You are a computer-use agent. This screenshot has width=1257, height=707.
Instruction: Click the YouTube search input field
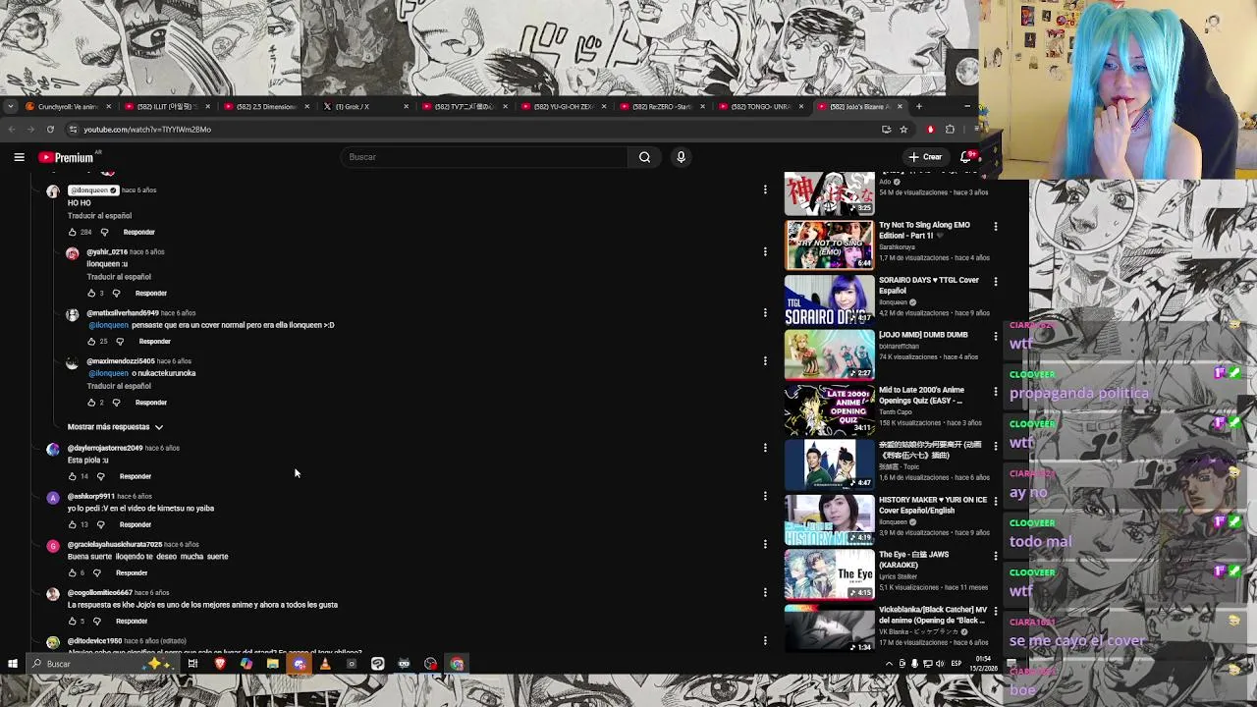(486, 157)
